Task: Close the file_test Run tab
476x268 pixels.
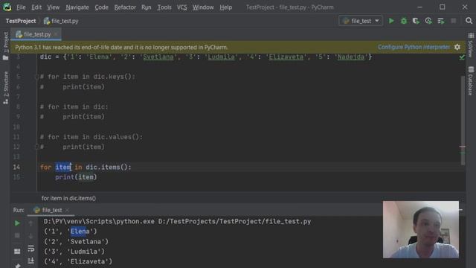Action: pos(67,210)
